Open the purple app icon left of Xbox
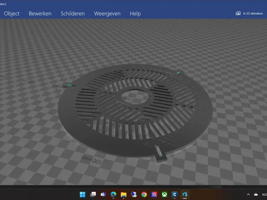 pos(154,194)
